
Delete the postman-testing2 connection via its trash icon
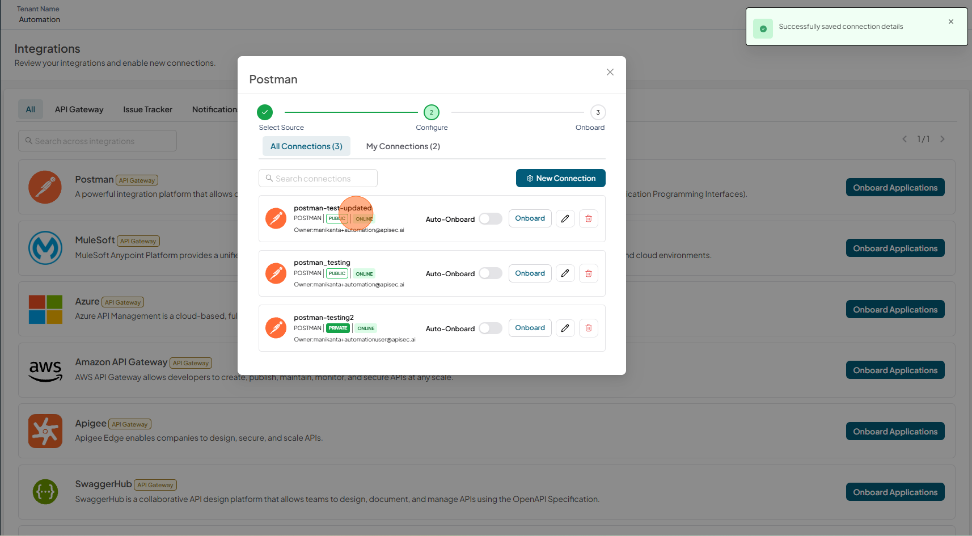pos(588,328)
